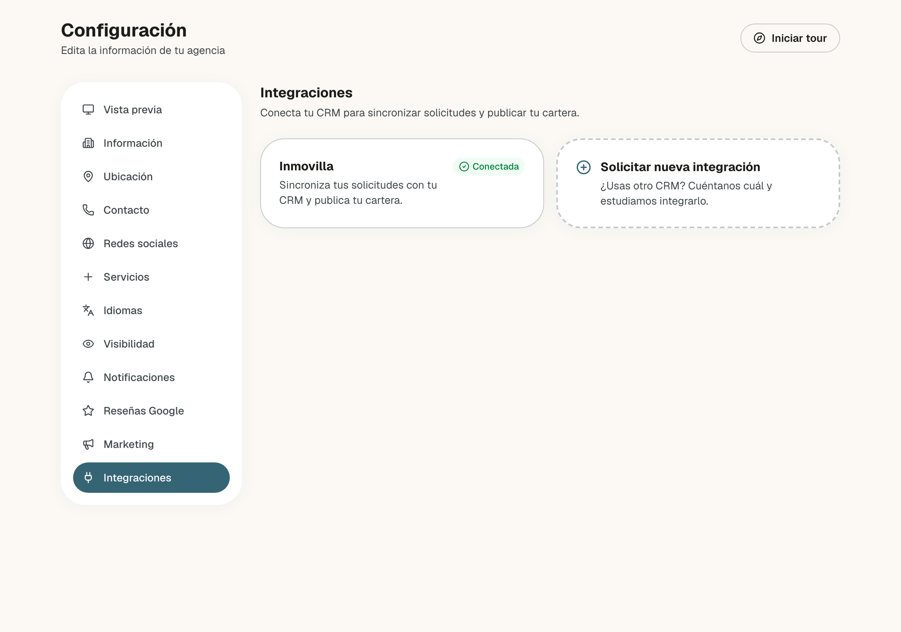Click 'Edita la información de tu agencia' subtitle
Viewport: 901px width, 632px height.
143,51
